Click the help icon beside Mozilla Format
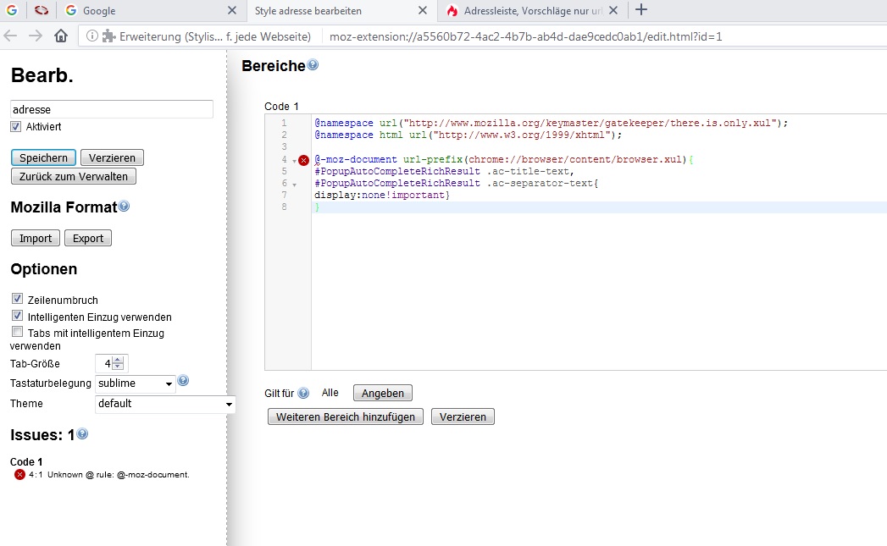This screenshot has width=887, height=546. tap(125, 206)
